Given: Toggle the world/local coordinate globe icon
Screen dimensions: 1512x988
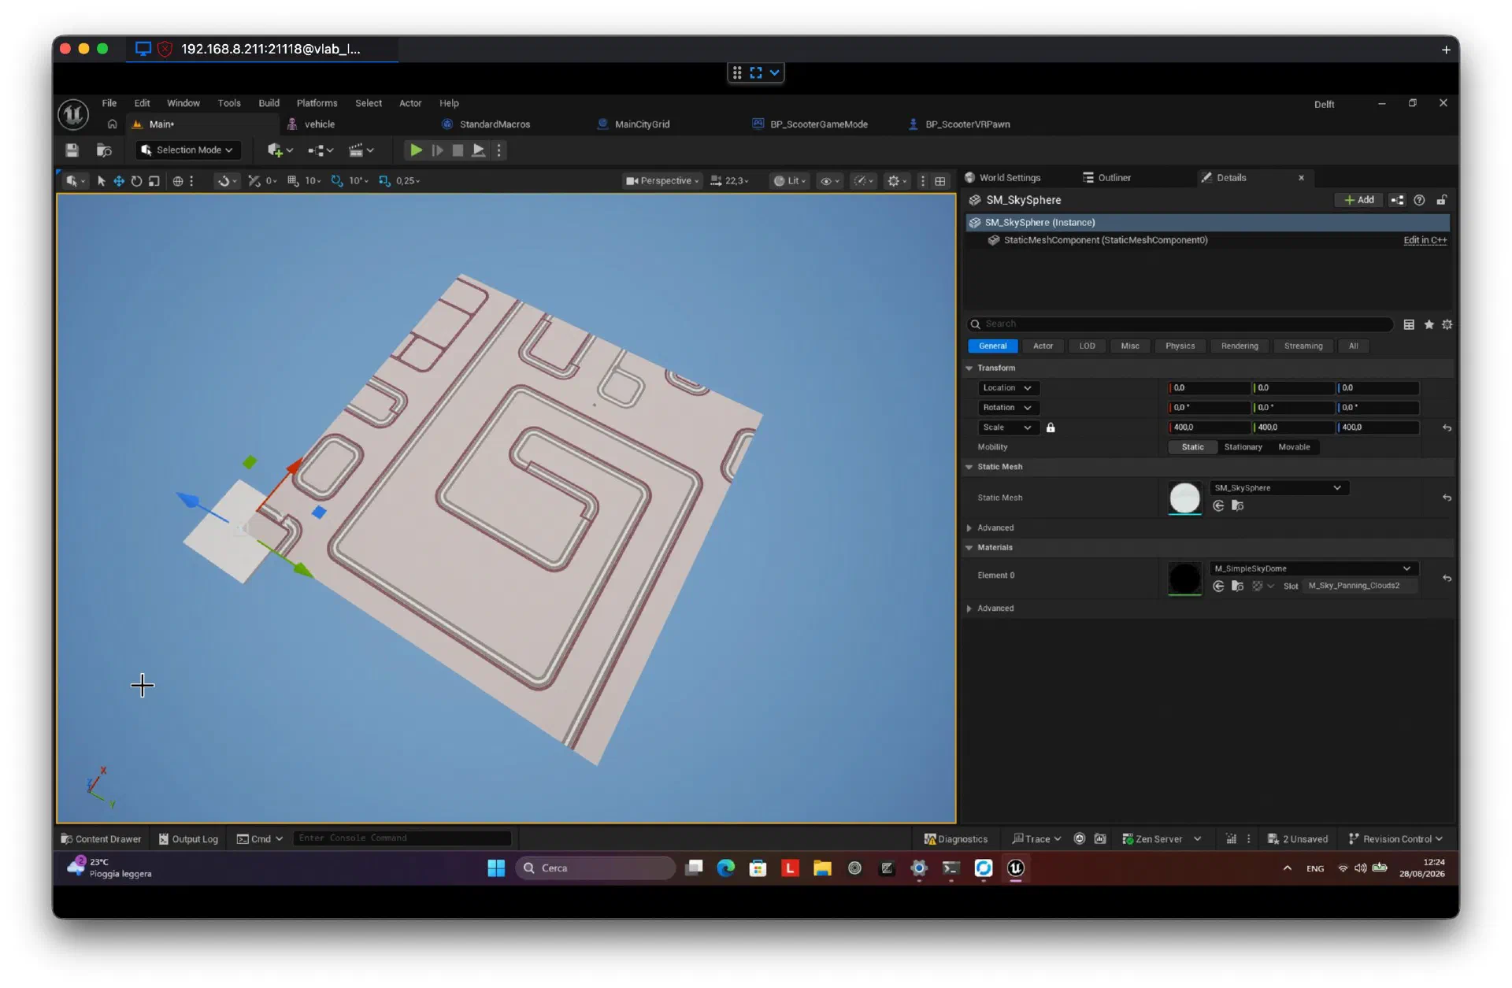Looking at the screenshot, I should (178, 180).
